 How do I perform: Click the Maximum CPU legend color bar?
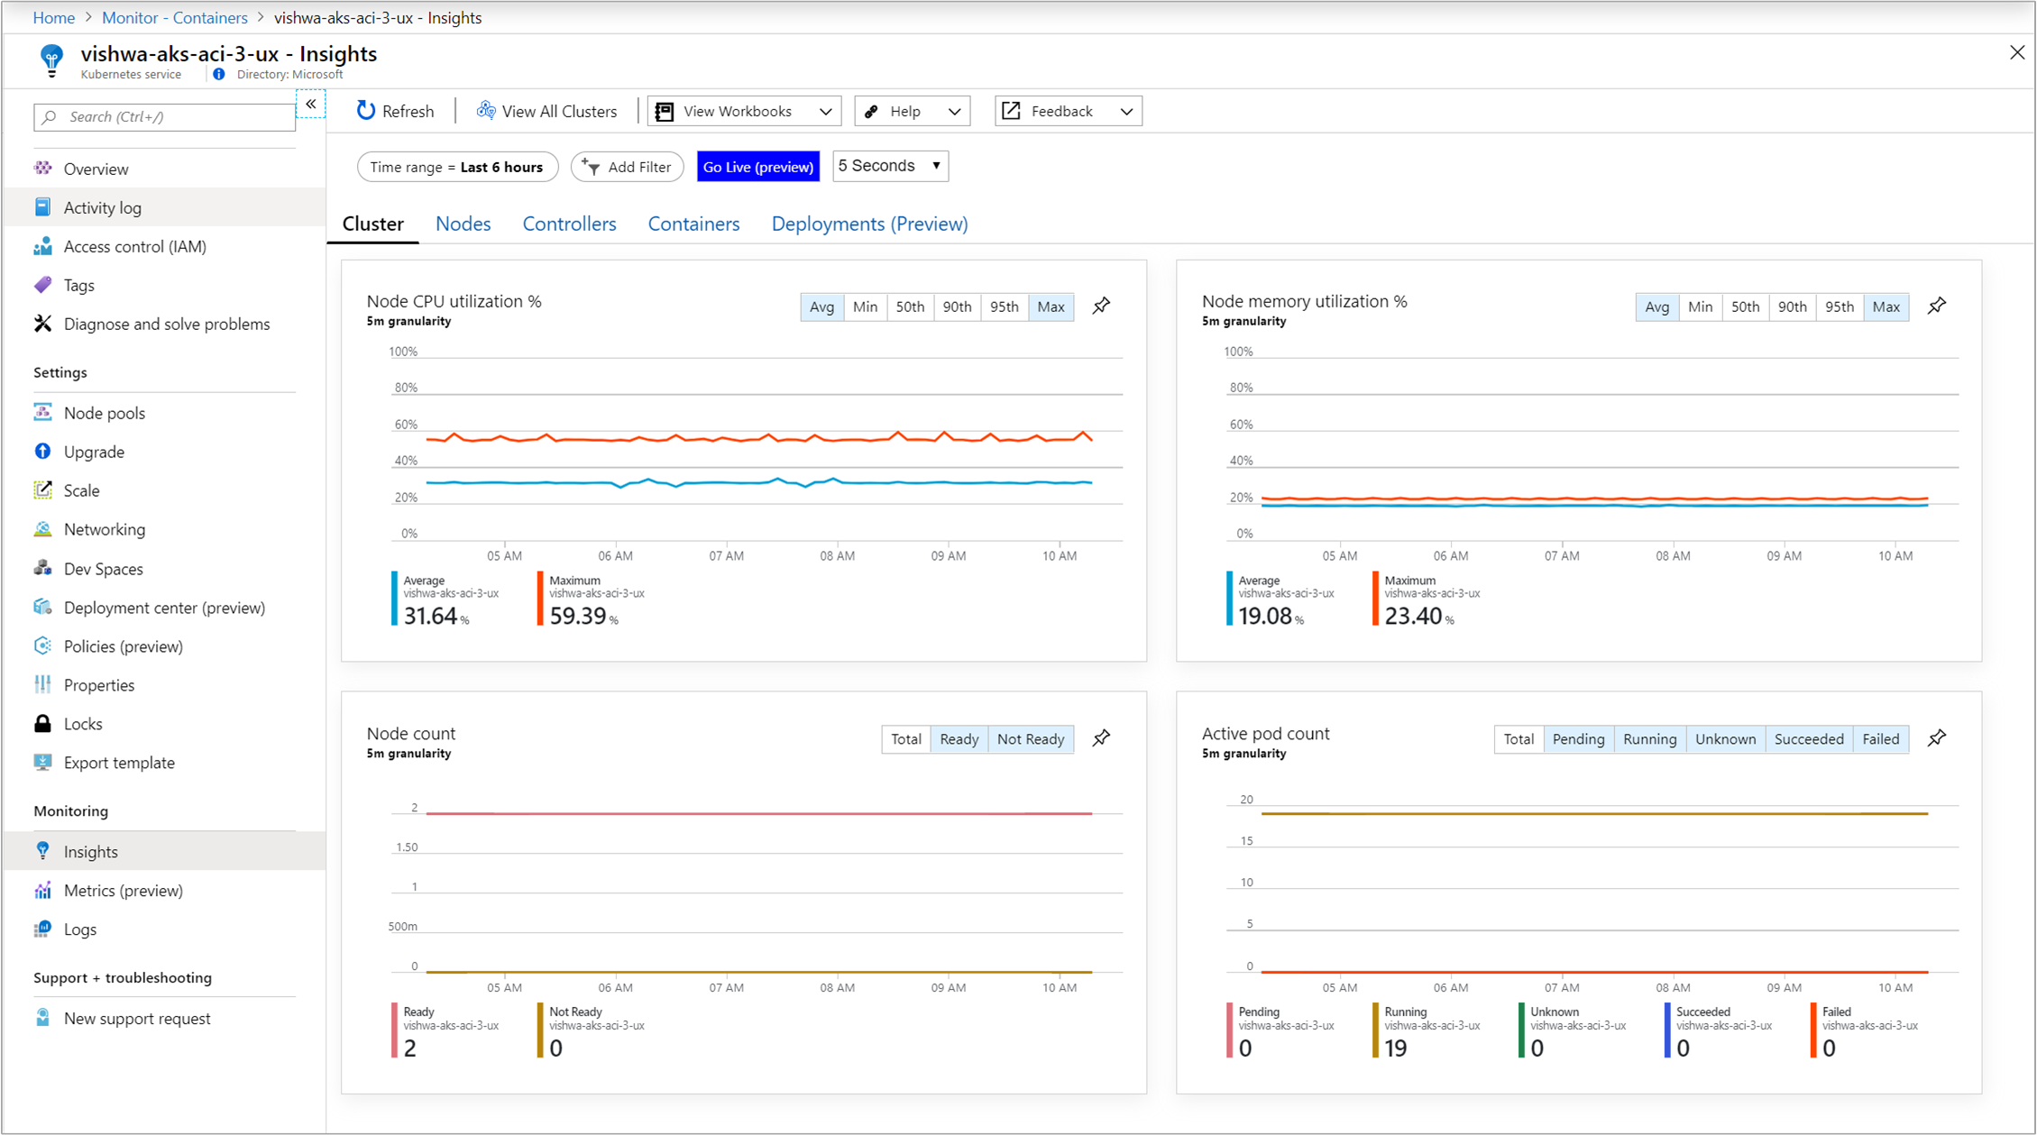click(x=540, y=600)
